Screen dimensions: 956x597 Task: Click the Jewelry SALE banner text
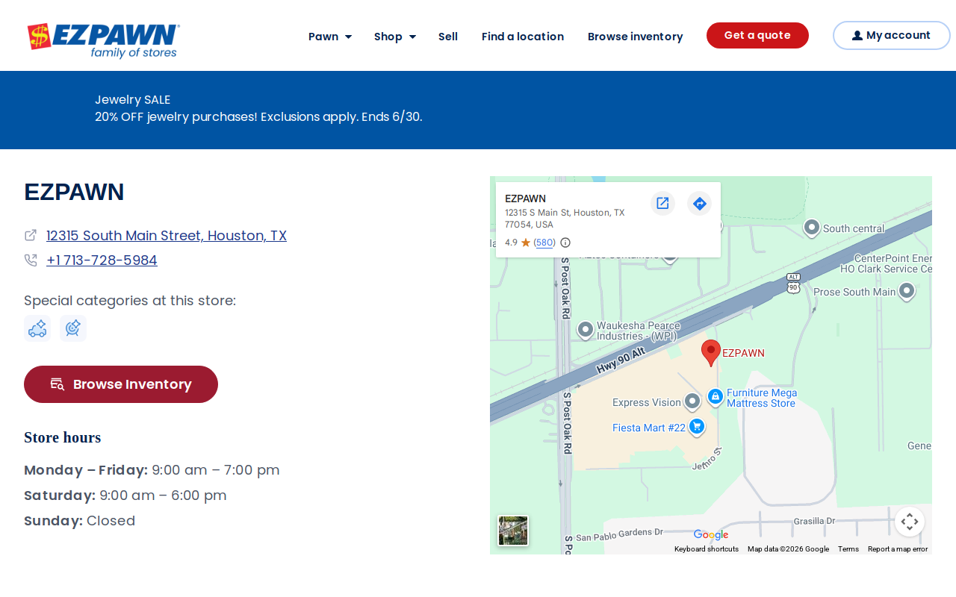point(133,99)
